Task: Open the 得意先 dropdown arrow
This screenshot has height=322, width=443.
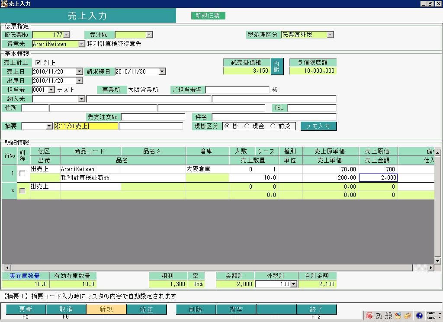Action: click(81, 44)
